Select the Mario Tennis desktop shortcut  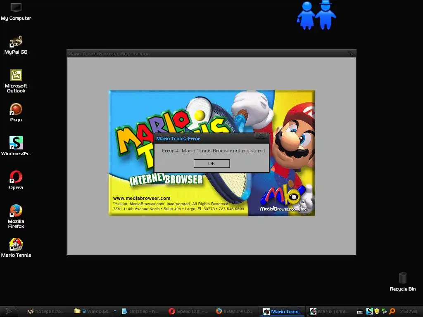(x=16, y=248)
